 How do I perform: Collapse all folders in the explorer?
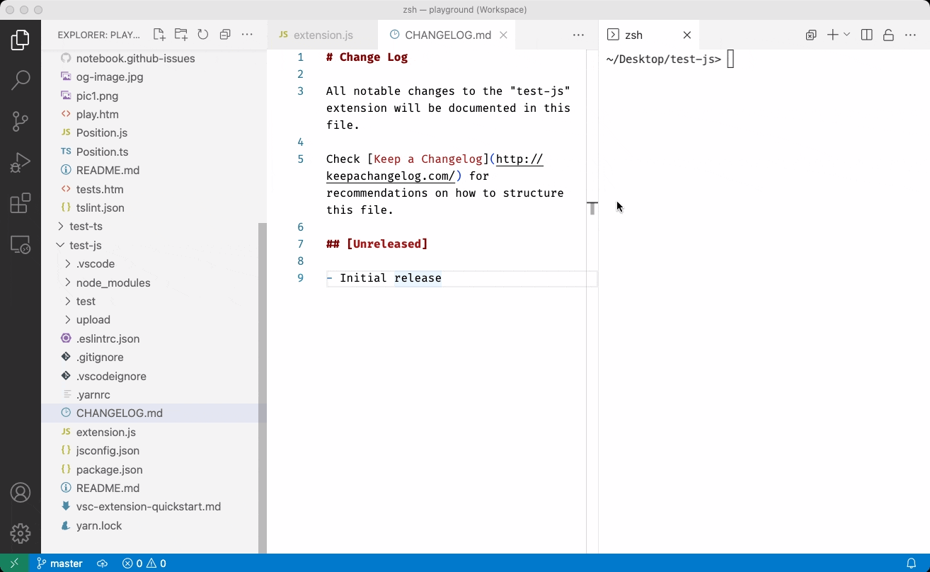click(225, 33)
